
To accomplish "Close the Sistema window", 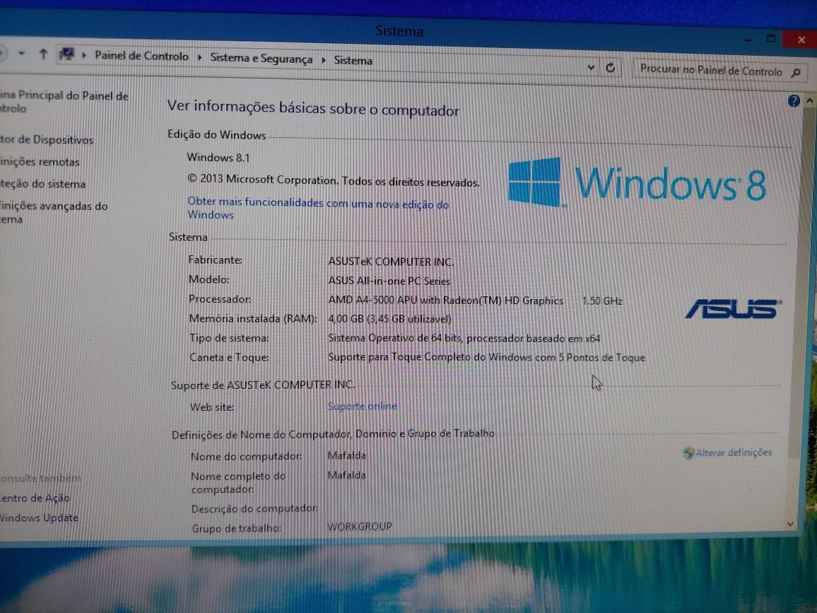I will coord(801,39).
